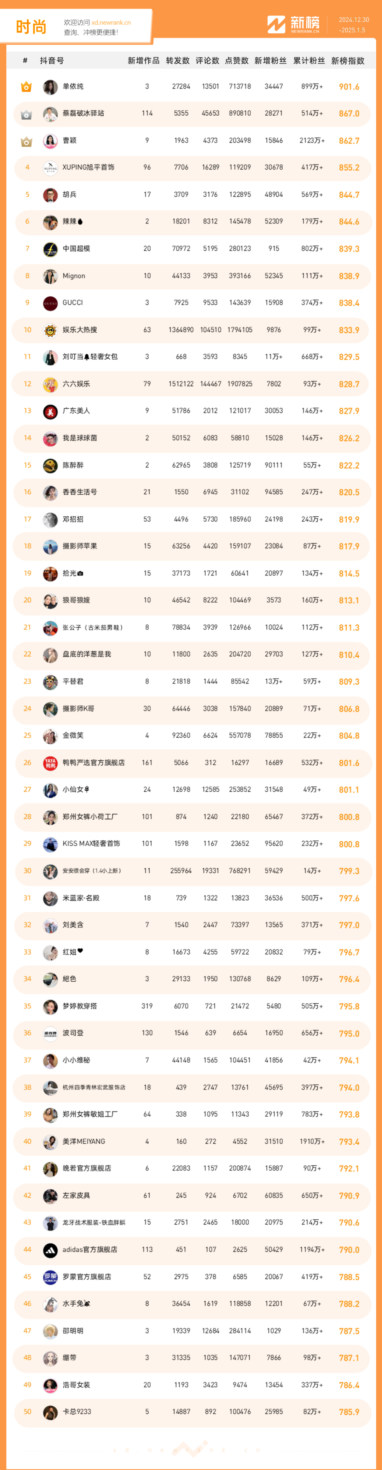
Task: Click the adidas官方旗舰店 logo avatar
Action: coord(50,1250)
